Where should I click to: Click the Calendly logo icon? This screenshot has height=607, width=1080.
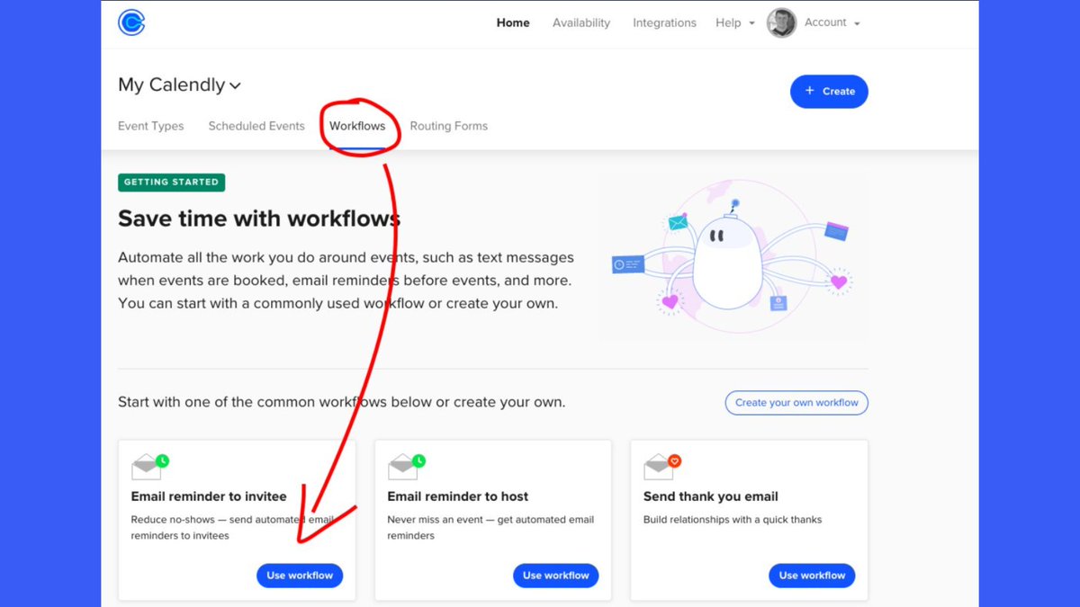[x=131, y=22]
